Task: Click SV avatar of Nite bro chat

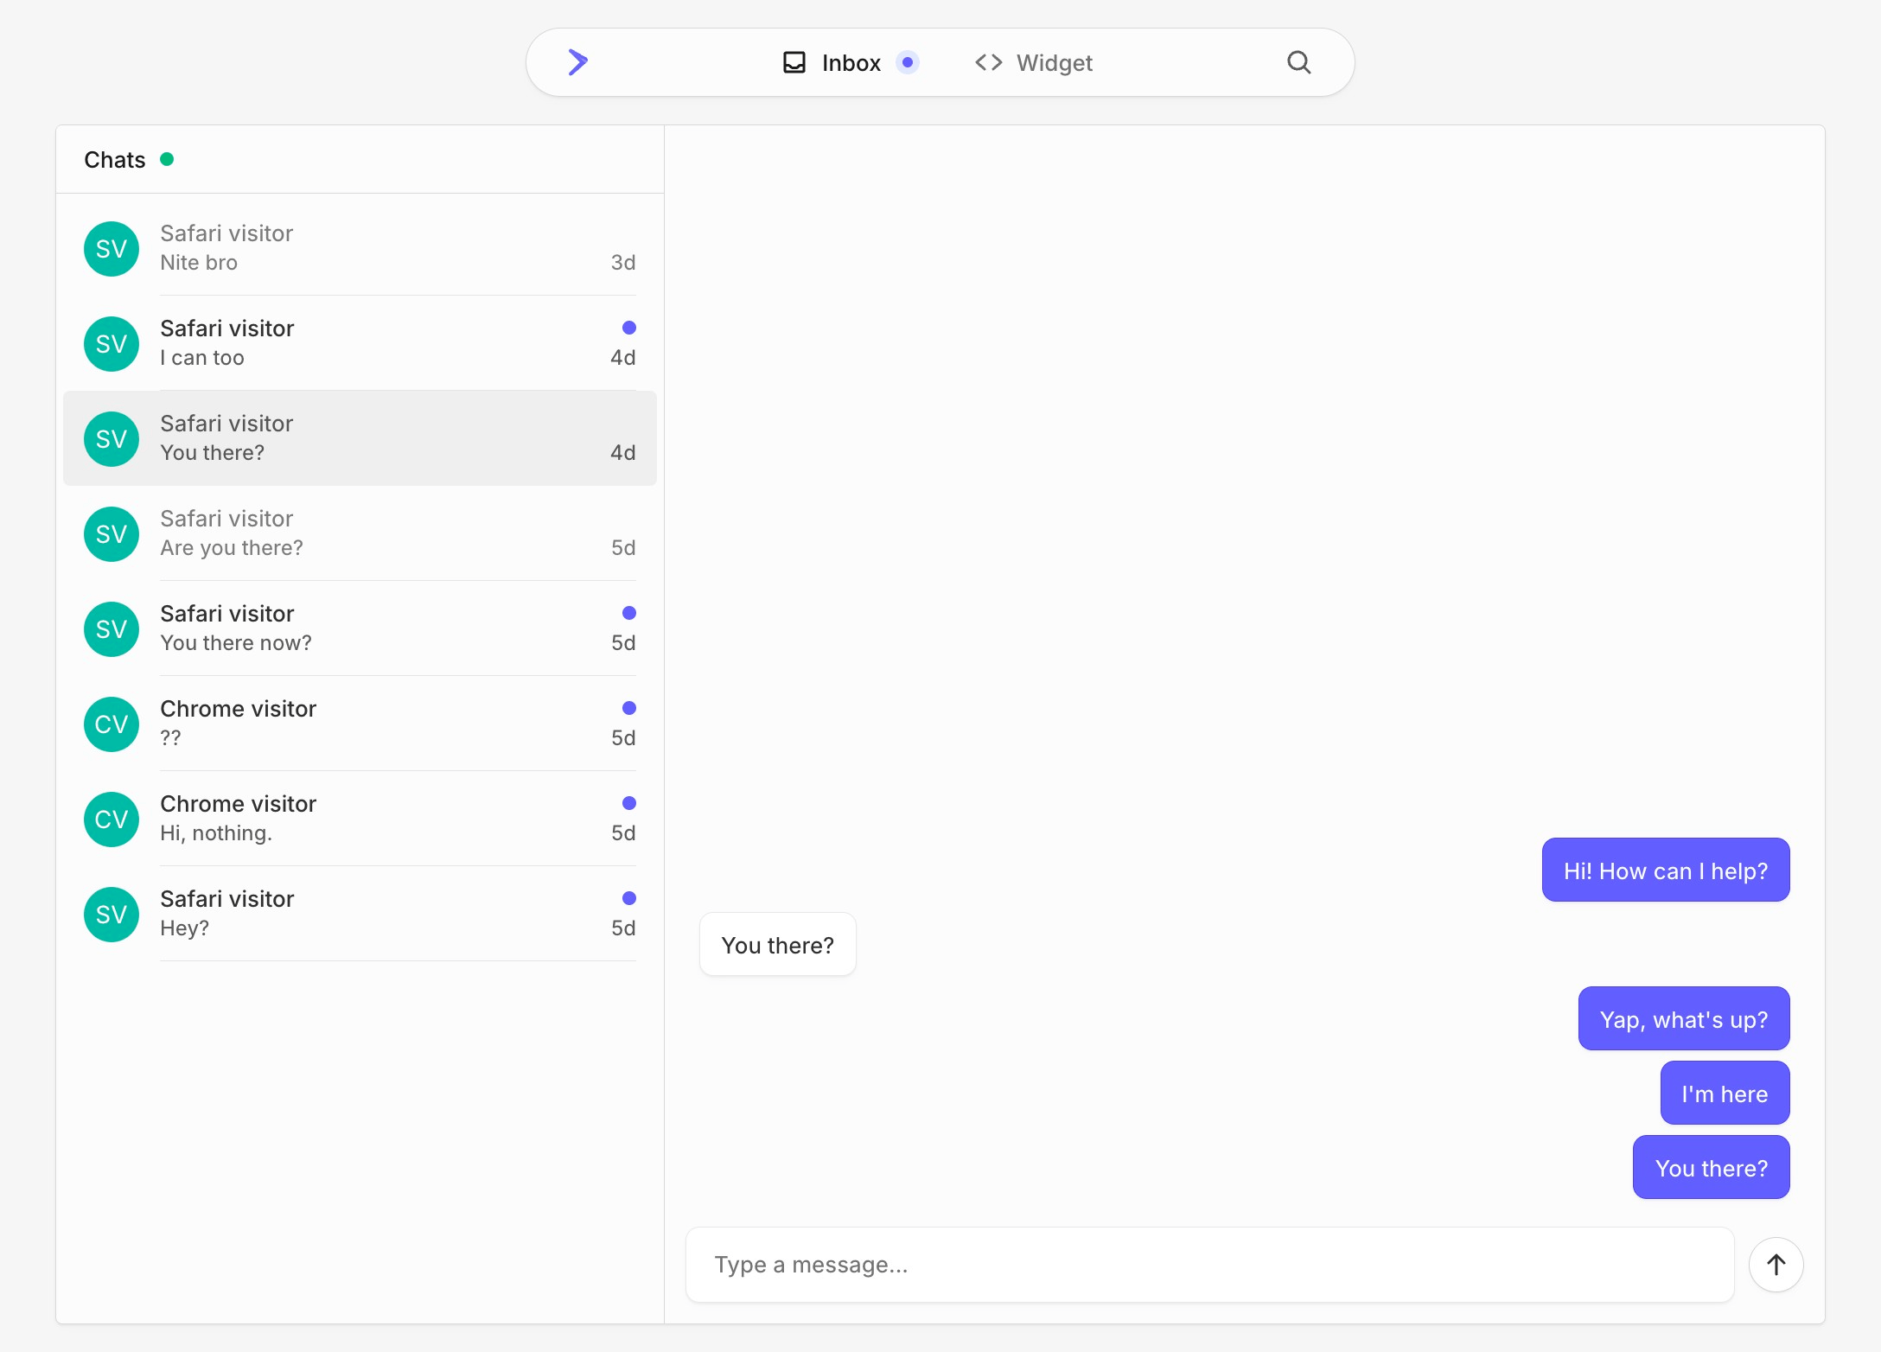Action: [112, 249]
